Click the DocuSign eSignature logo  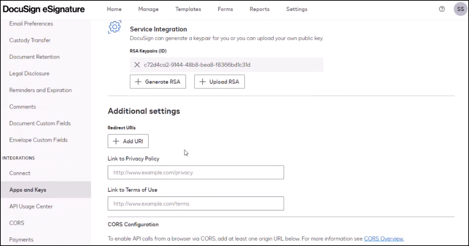(44, 9)
